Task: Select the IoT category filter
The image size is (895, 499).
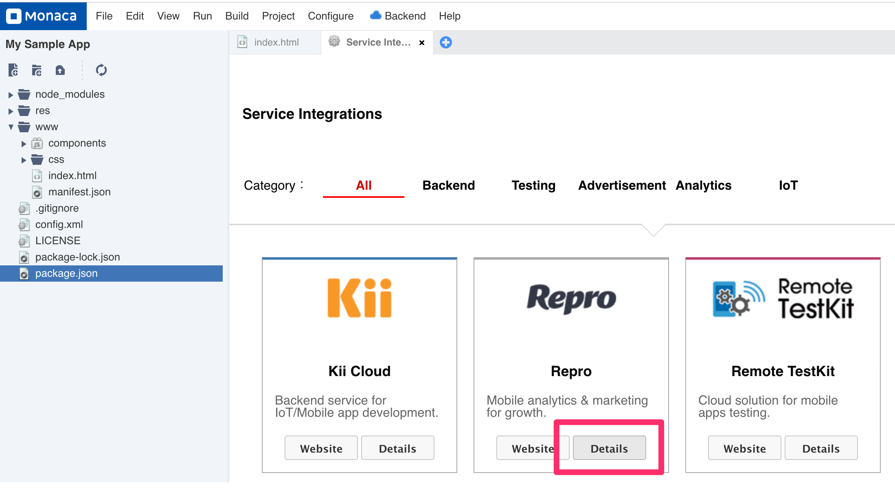Action: click(788, 186)
